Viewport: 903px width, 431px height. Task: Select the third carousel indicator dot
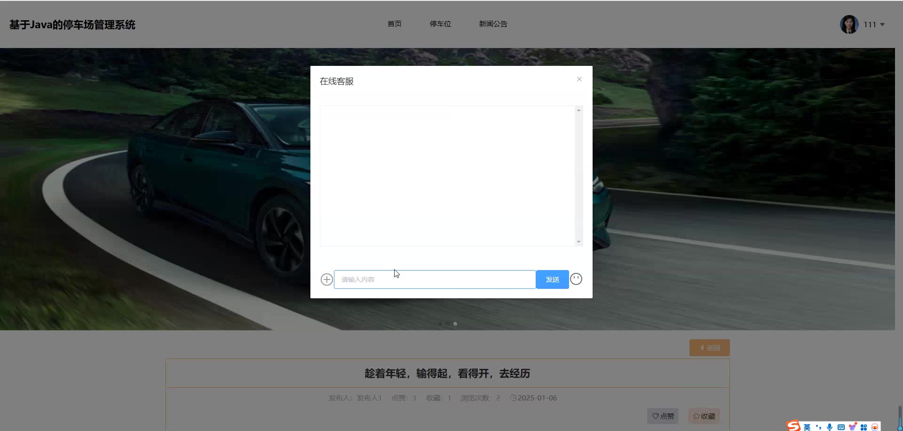point(455,324)
